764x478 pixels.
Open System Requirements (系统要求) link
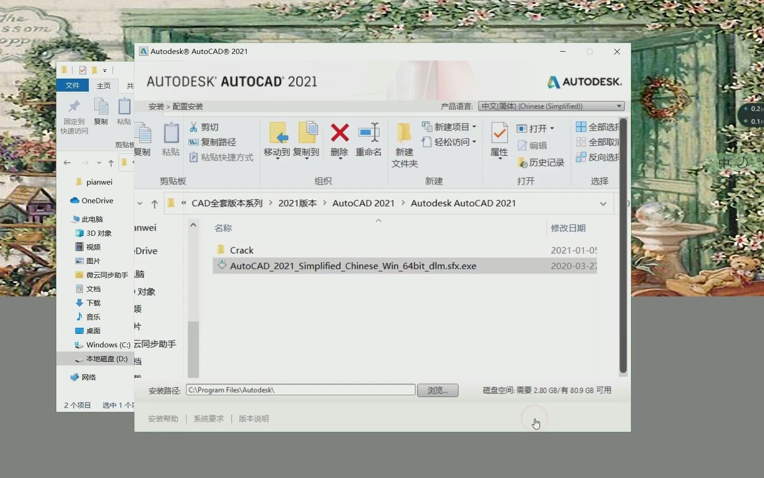click(209, 418)
